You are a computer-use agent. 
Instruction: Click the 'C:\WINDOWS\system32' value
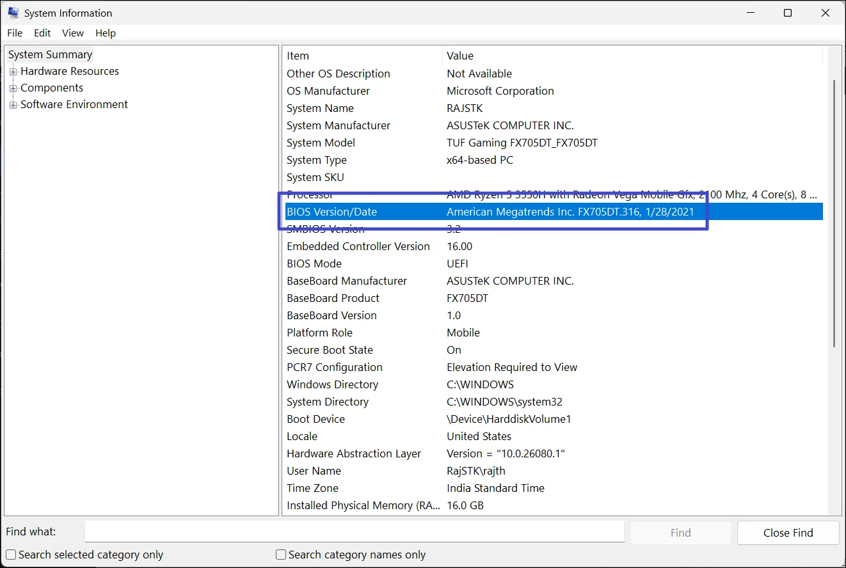505,402
